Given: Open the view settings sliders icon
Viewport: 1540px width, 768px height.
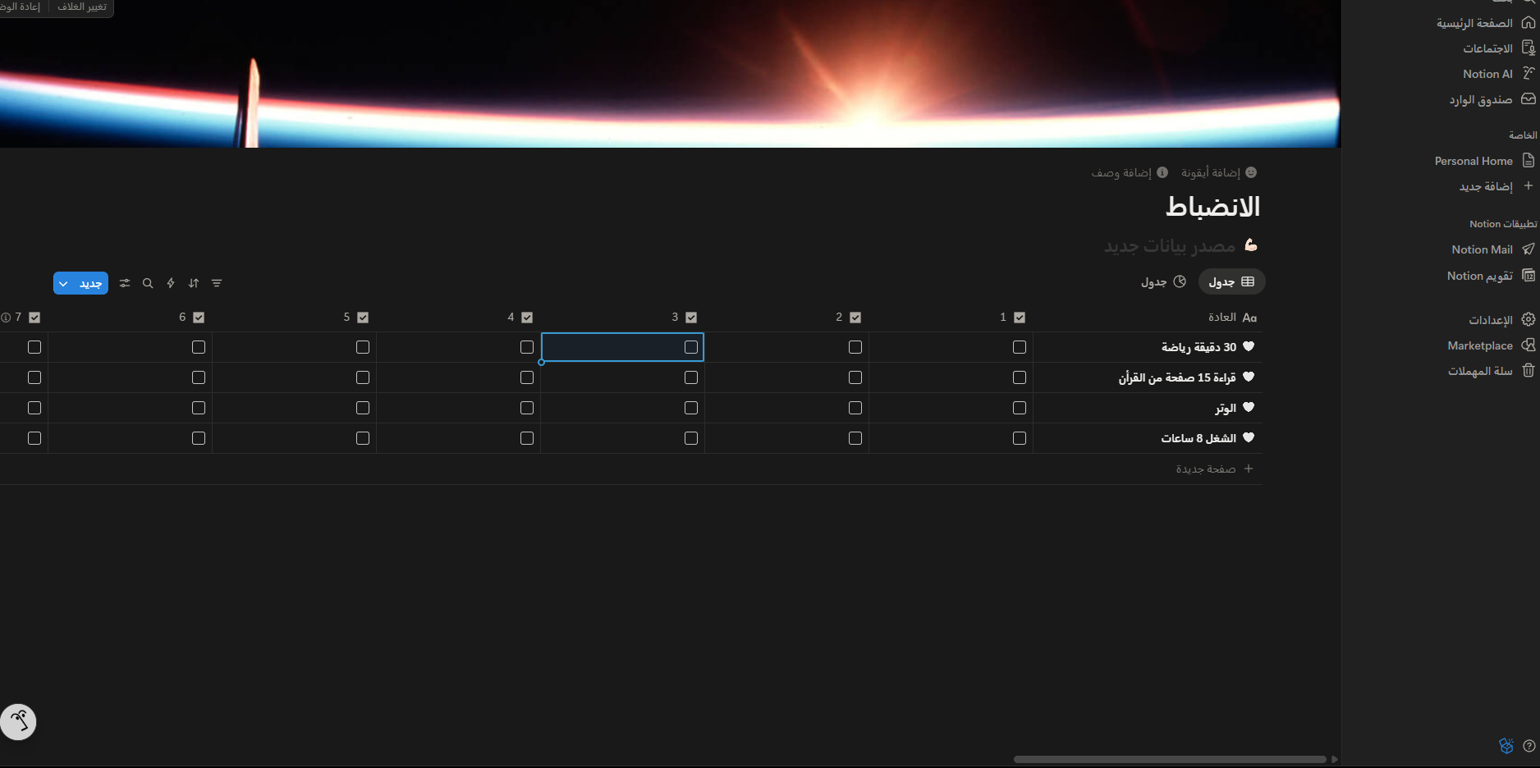Looking at the screenshot, I should click(125, 283).
